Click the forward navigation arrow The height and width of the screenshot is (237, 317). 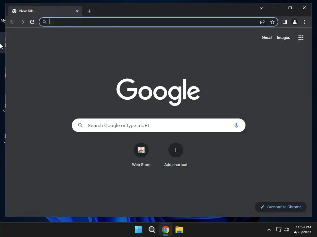[x=22, y=22]
